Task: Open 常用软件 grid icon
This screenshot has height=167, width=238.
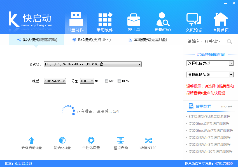Action: coord(105,19)
